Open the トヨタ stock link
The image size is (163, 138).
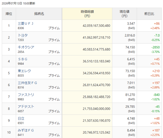click(23, 35)
